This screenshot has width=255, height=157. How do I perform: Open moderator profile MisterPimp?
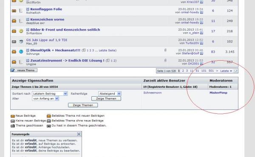pos(218,93)
